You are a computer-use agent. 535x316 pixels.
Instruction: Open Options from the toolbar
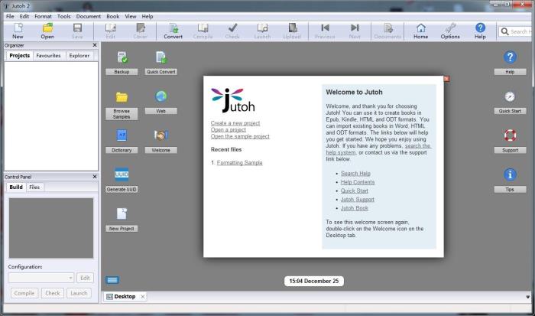(x=450, y=31)
